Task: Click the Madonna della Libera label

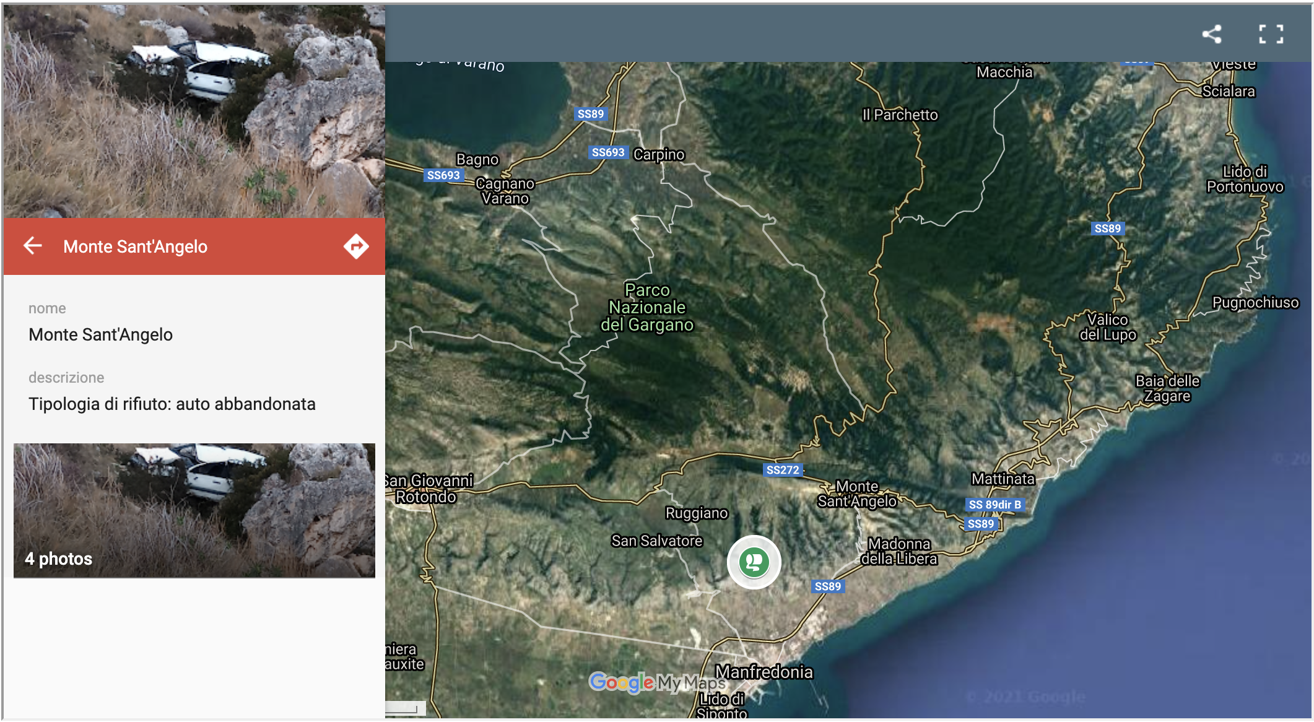Action: coord(899,551)
